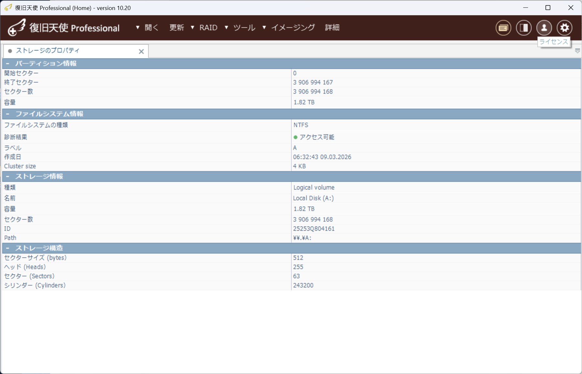Open the tab list arrow at right
Image resolution: width=582 pixels, height=374 pixels.
pyautogui.click(x=577, y=51)
